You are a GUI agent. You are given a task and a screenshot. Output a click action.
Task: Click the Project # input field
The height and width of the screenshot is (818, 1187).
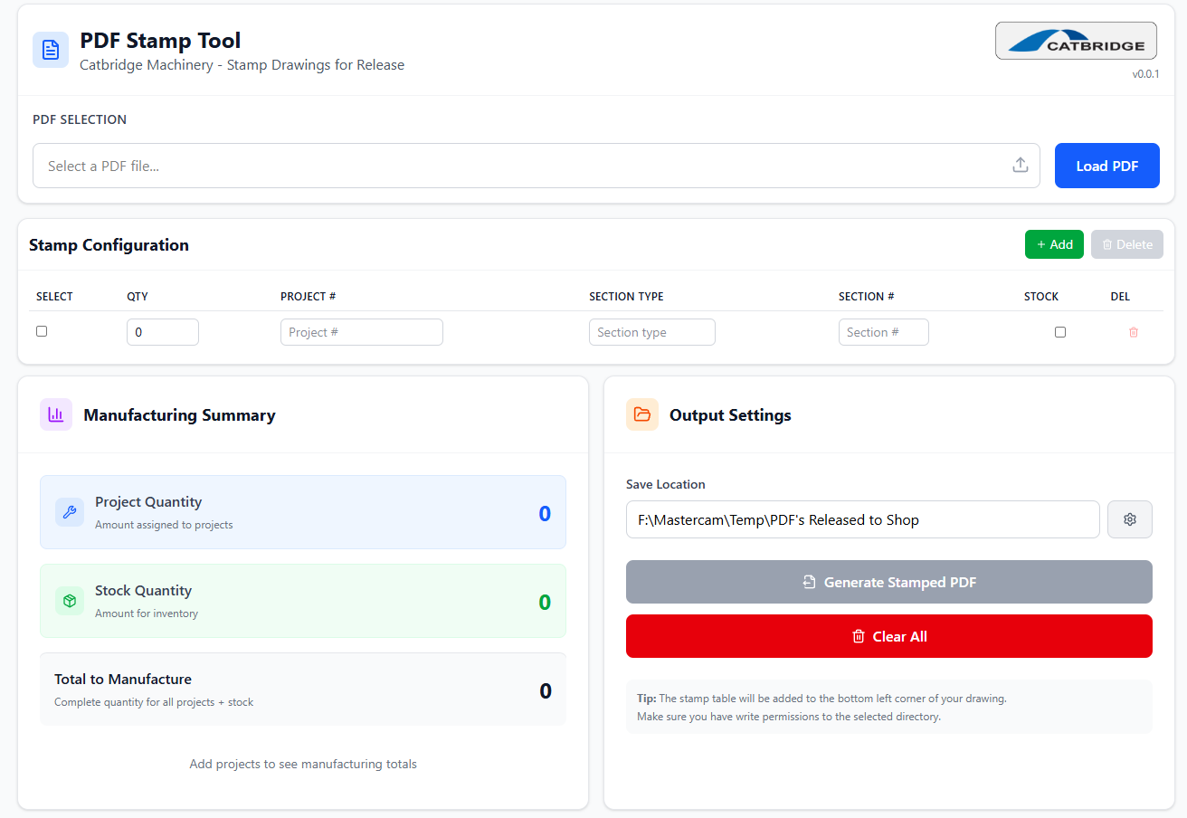click(x=362, y=332)
